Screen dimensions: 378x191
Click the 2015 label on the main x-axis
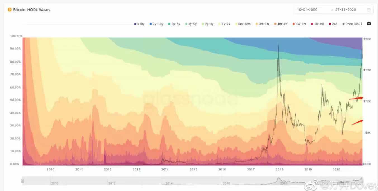tap(194, 169)
